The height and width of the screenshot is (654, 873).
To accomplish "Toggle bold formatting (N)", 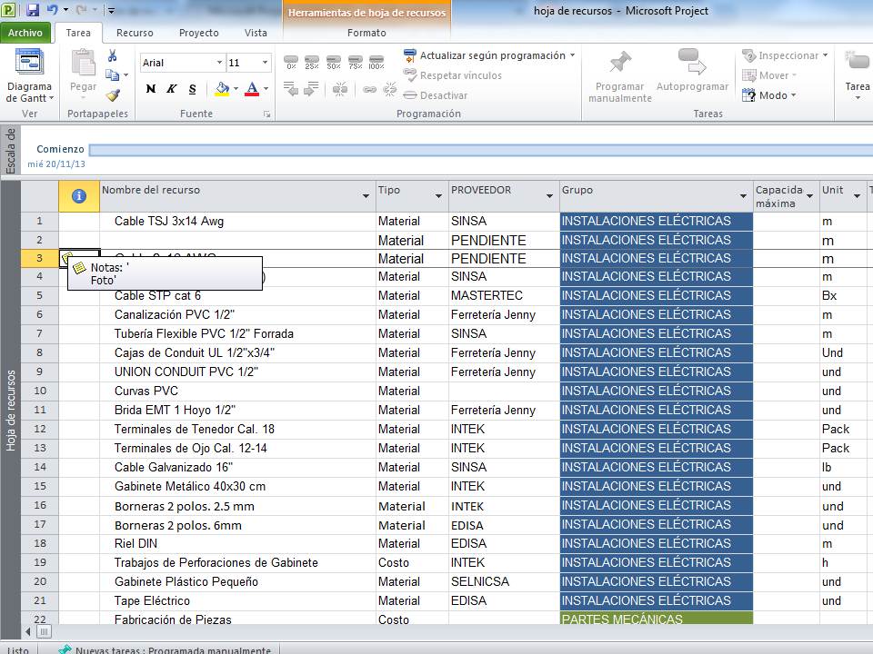I will [151, 89].
